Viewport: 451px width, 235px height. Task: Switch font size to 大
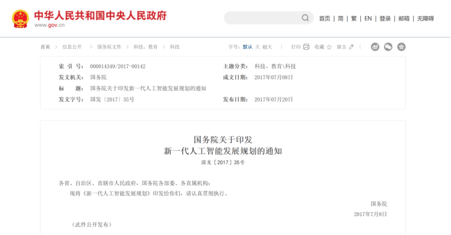pos(258,47)
